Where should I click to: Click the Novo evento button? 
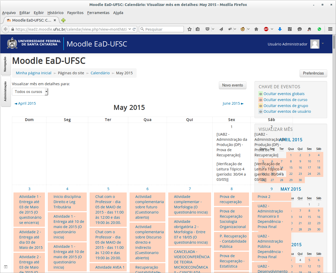233,85
